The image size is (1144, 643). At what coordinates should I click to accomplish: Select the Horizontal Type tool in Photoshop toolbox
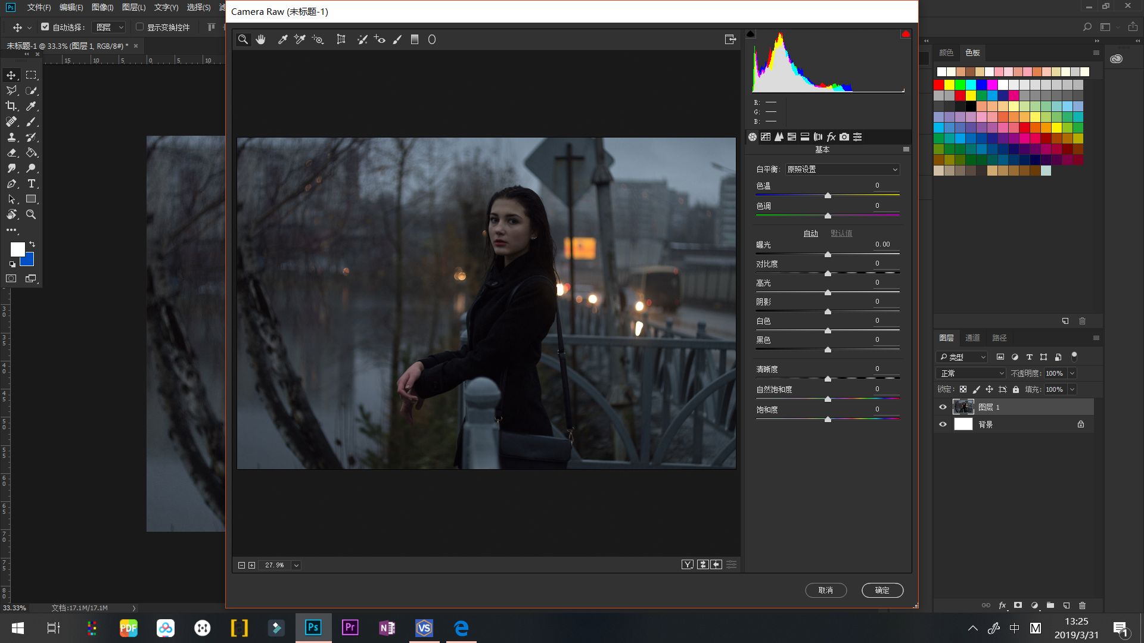pyautogui.click(x=32, y=183)
